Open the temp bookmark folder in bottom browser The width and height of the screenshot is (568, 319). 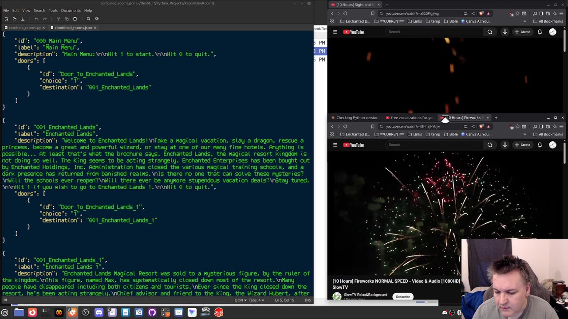click(433, 134)
